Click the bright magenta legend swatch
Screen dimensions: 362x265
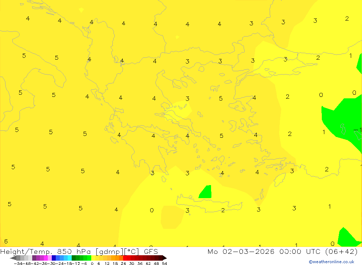pyautogui.click(x=46, y=258)
